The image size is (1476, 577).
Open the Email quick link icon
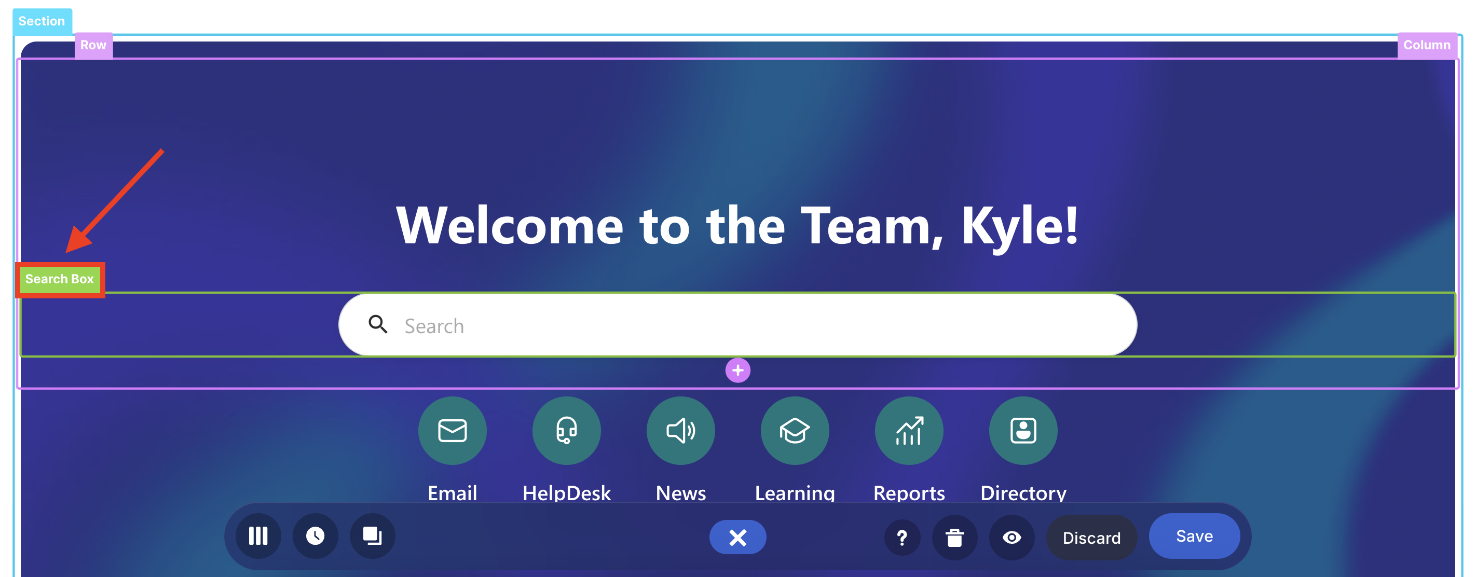point(452,430)
